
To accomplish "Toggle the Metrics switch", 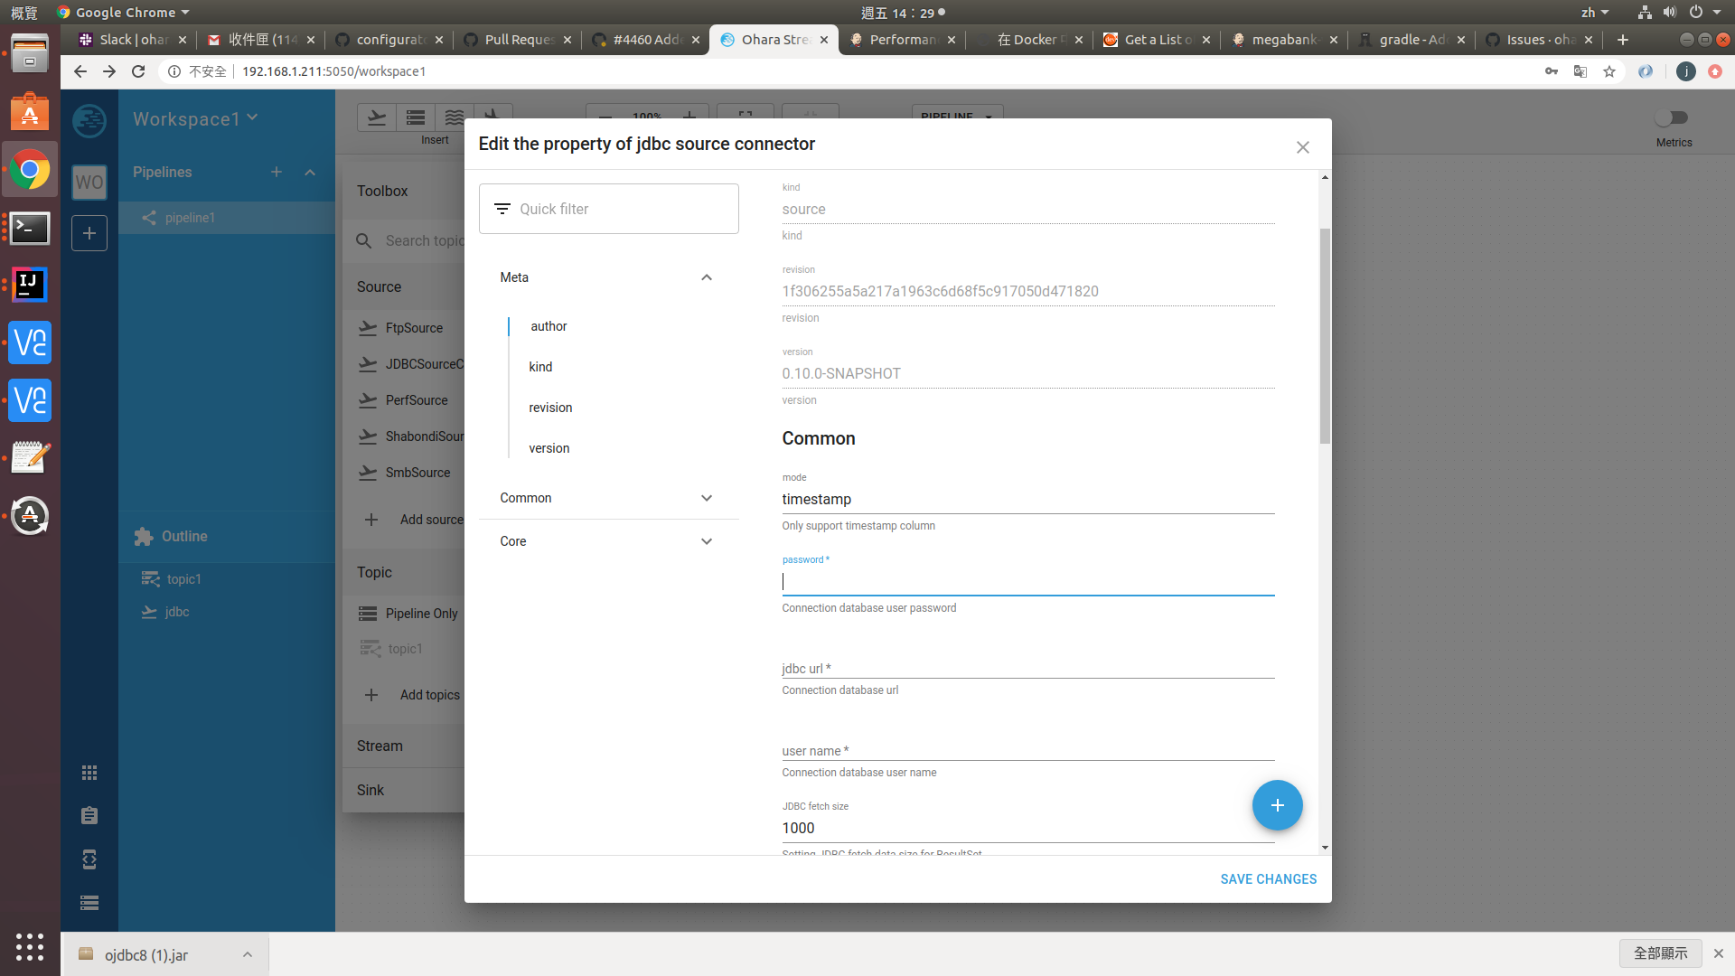I will coord(1672,117).
